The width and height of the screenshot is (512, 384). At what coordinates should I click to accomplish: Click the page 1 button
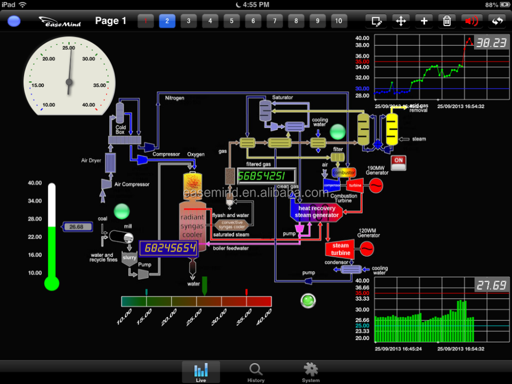click(146, 21)
